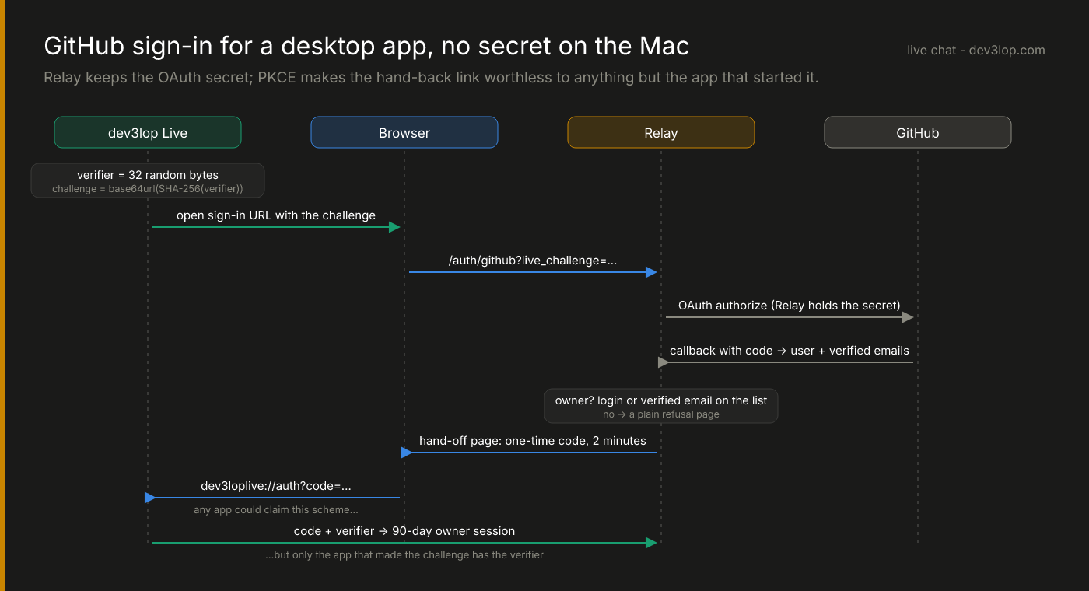Click the diagram title 'GitHub sign-in for a desktop app'

(366, 46)
